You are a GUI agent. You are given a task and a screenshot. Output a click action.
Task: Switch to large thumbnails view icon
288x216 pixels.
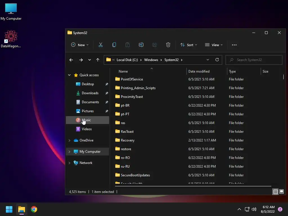click(281, 192)
